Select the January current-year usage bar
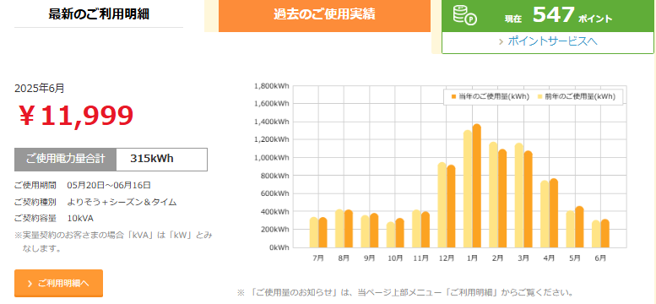 tap(476, 186)
